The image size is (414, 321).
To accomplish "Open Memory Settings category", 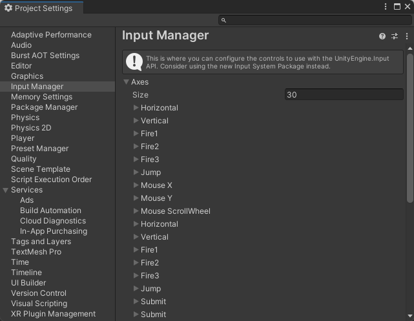I will click(x=42, y=97).
